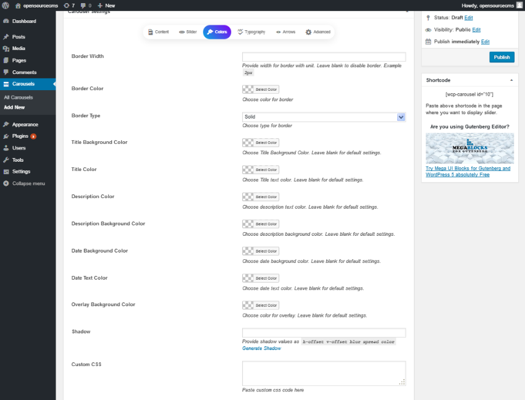
Task: Click the Status pin icon
Action: click(x=428, y=18)
